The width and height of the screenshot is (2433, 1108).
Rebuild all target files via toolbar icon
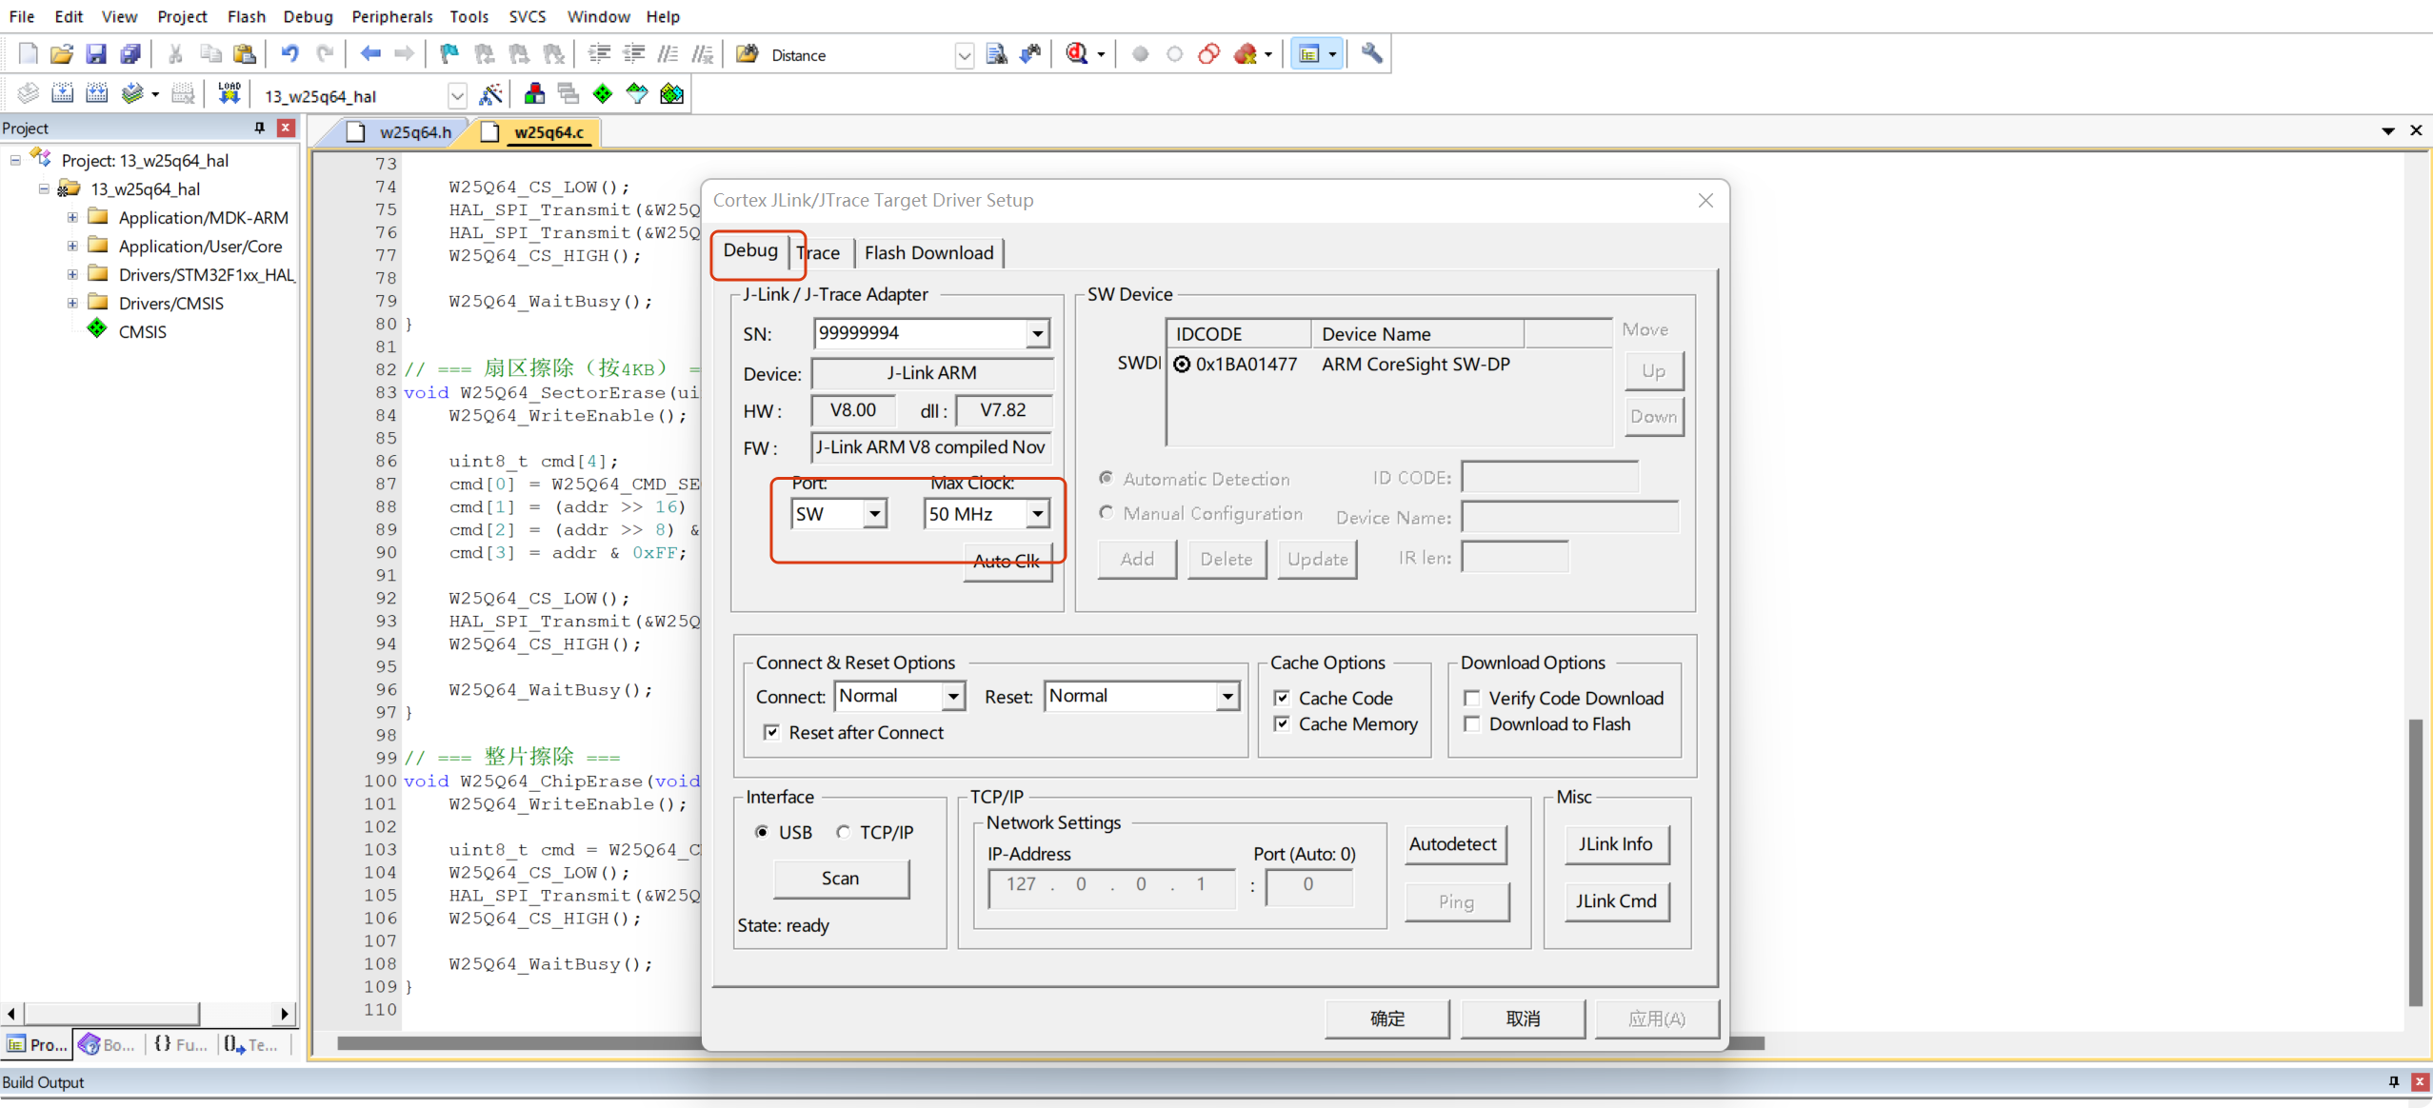coord(97,92)
